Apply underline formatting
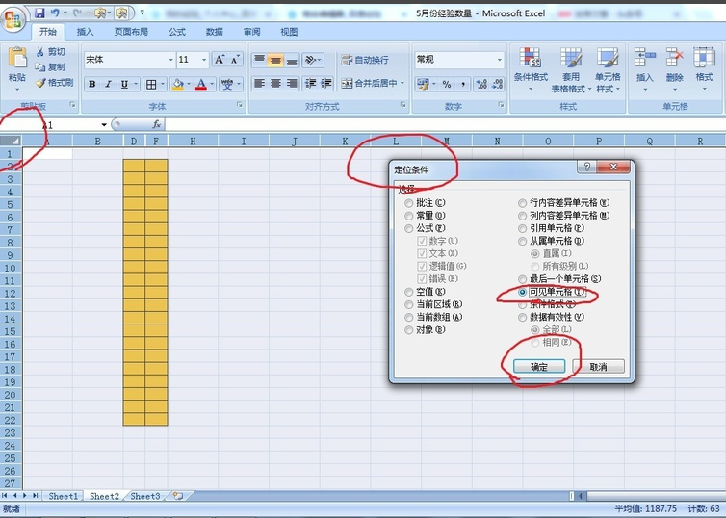 click(x=124, y=84)
